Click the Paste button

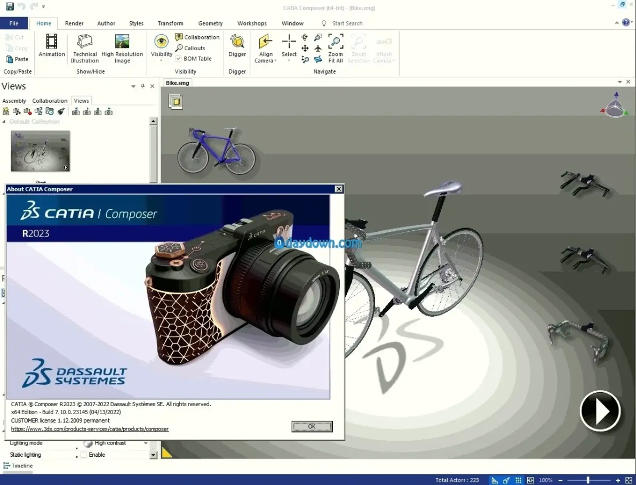click(x=18, y=59)
